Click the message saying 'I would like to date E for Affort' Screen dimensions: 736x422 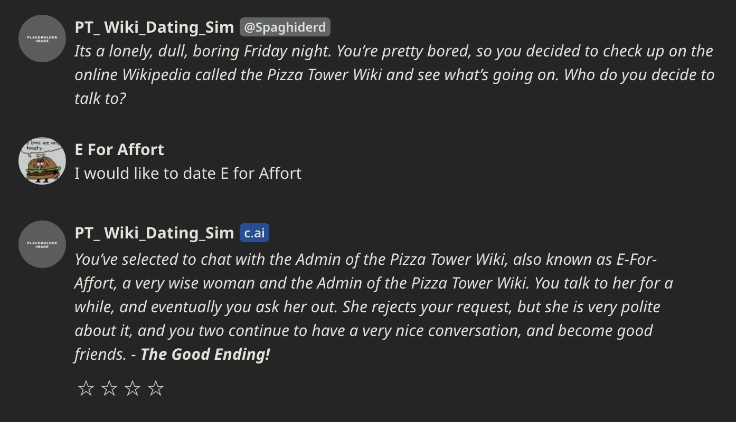(188, 173)
